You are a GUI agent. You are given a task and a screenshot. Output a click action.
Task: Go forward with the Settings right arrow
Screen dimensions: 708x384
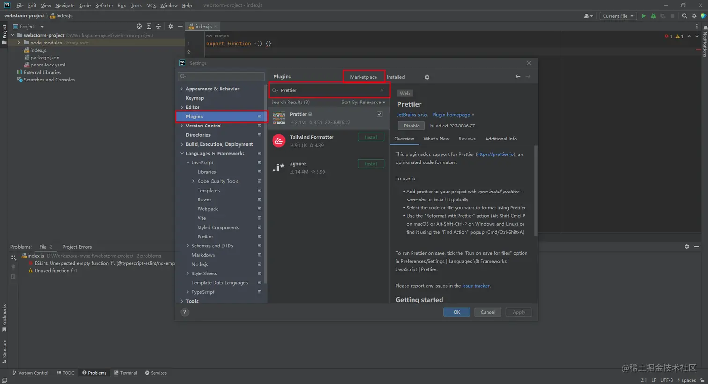pyautogui.click(x=528, y=76)
